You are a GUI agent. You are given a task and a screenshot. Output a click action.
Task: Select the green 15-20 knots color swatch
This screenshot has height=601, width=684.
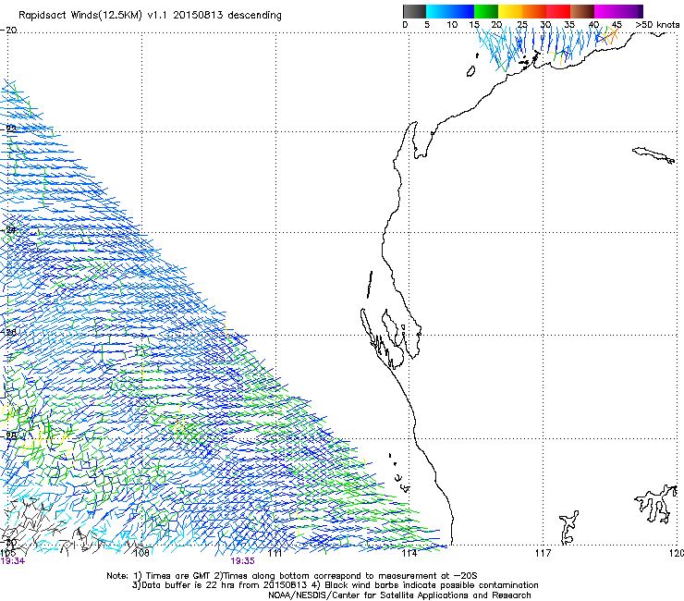pos(486,11)
